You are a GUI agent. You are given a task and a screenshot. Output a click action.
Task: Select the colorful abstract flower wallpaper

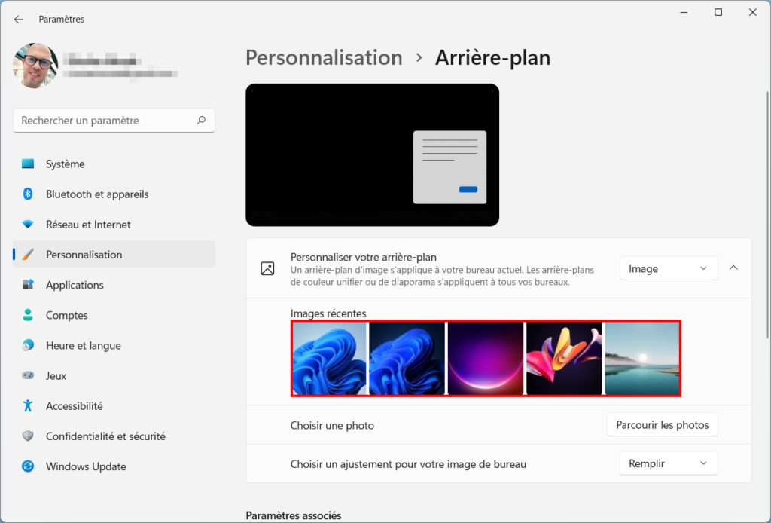(565, 358)
